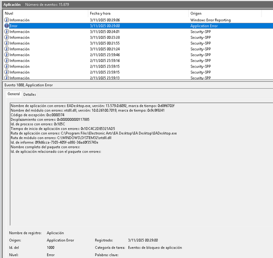Click the Id. de informe line
The image size is (273, 258).
click(x=54, y=142)
